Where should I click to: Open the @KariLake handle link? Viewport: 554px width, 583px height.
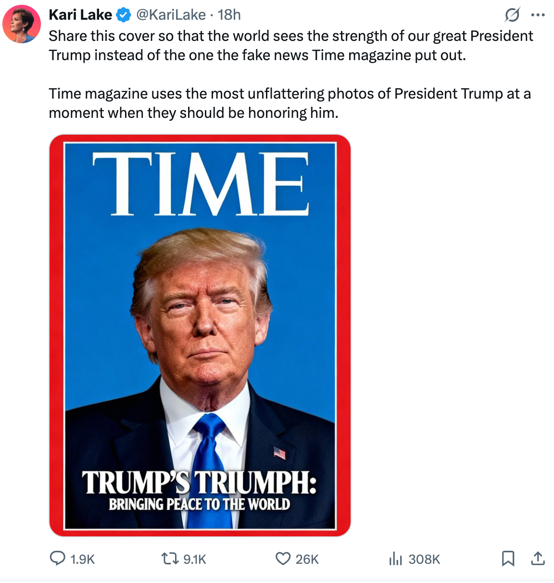[x=171, y=15]
